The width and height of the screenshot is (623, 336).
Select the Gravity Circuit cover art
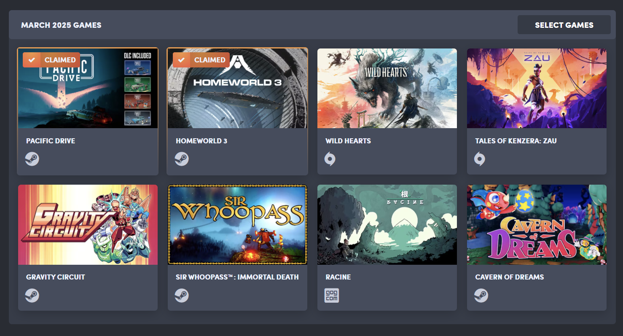tap(88, 225)
